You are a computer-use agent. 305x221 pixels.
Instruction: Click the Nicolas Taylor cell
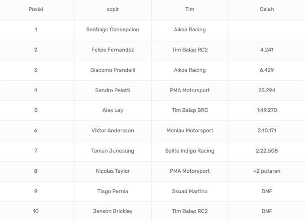point(113,171)
